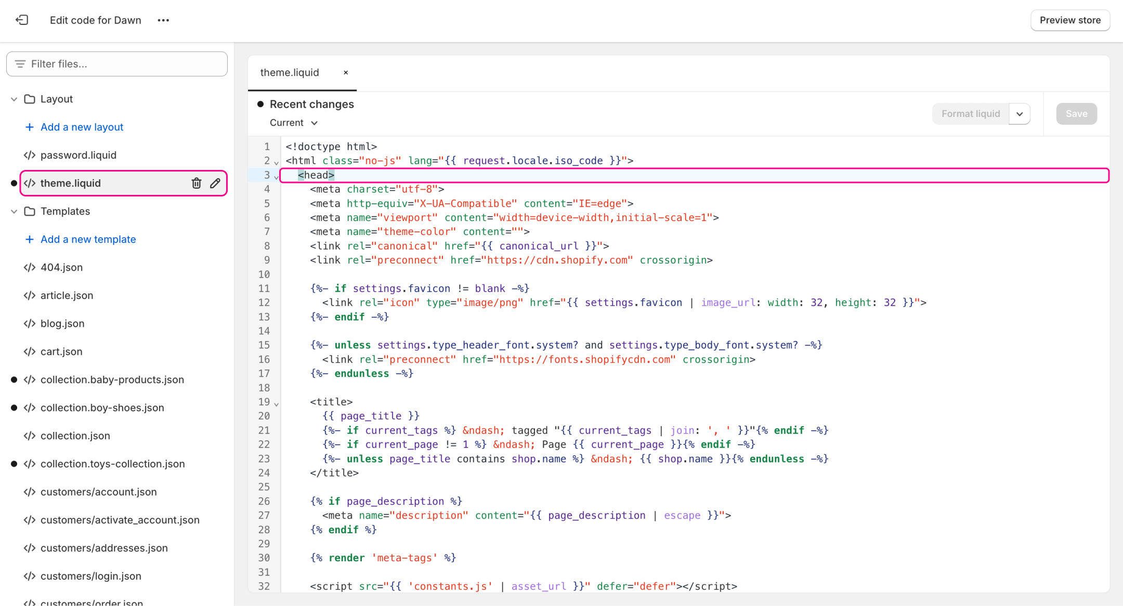Viewport: 1123px width, 606px height.
Task: Fold the title block on line 19
Action: 277,404
